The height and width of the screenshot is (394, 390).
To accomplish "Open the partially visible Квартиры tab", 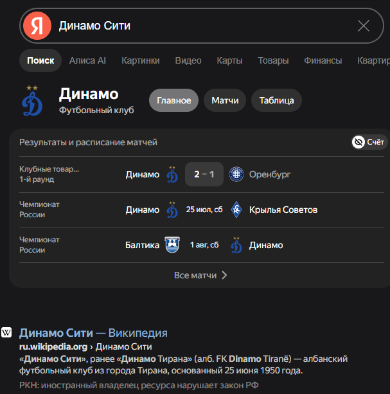I will (x=373, y=60).
